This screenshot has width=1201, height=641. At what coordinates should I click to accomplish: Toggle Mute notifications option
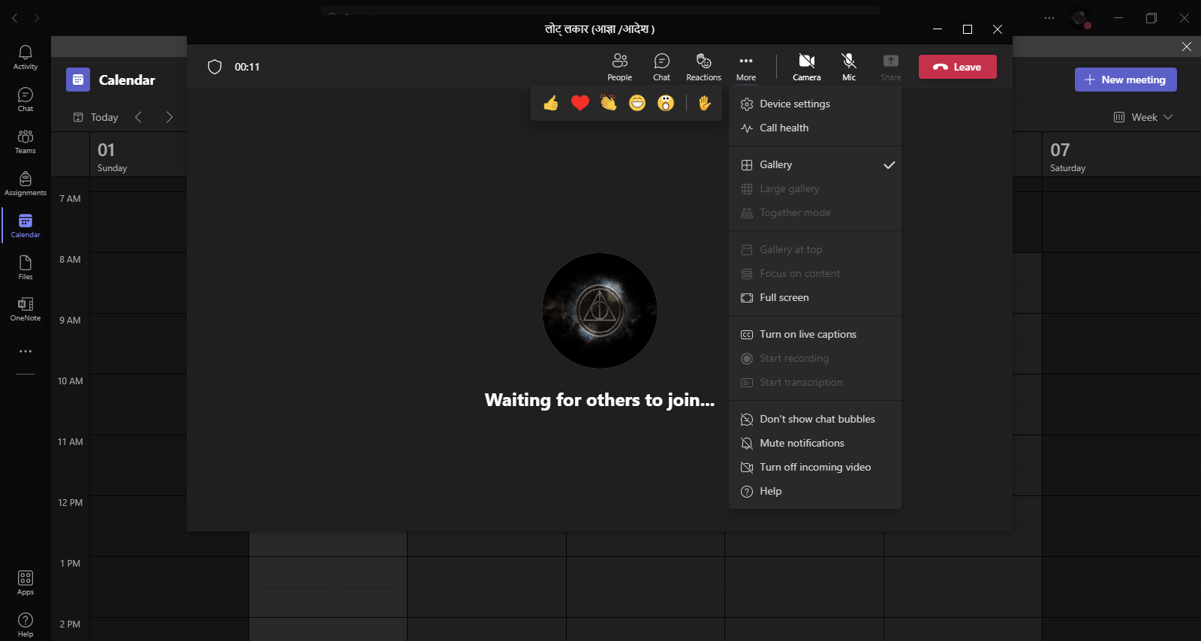click(815, 443)
